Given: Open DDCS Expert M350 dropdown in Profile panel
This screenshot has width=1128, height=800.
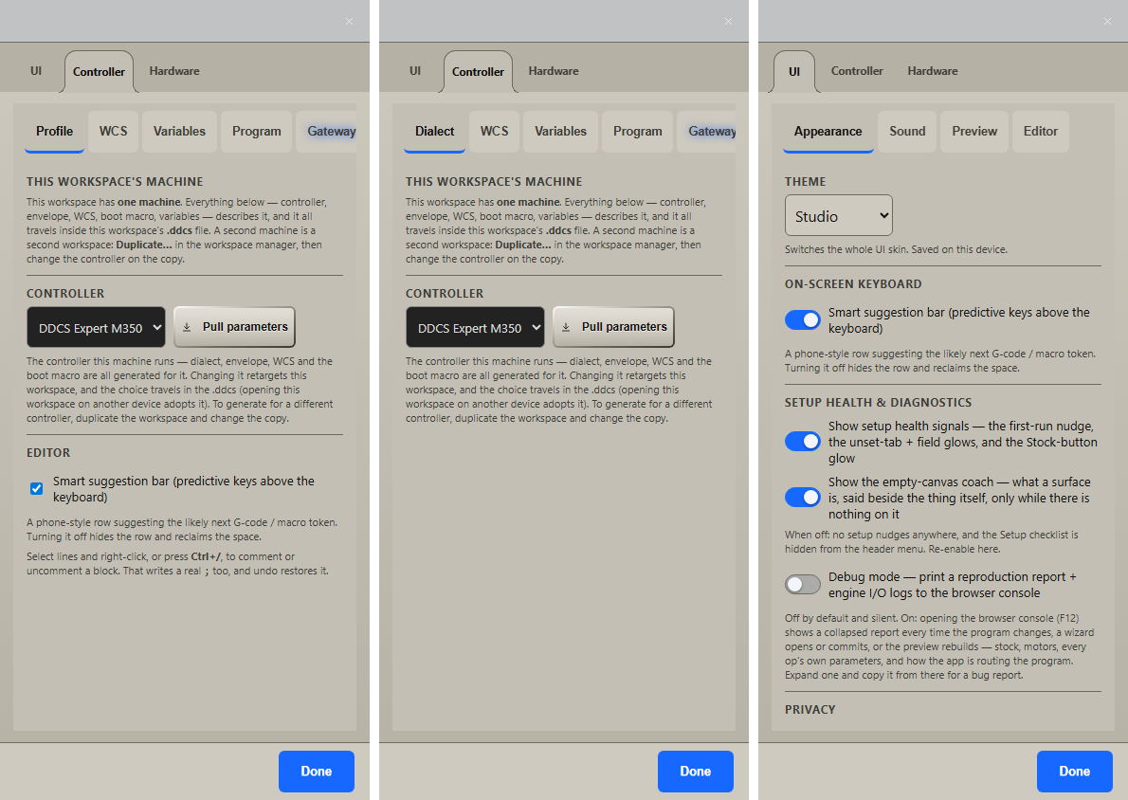Looking at the screenshot, I should click(97, 328).
